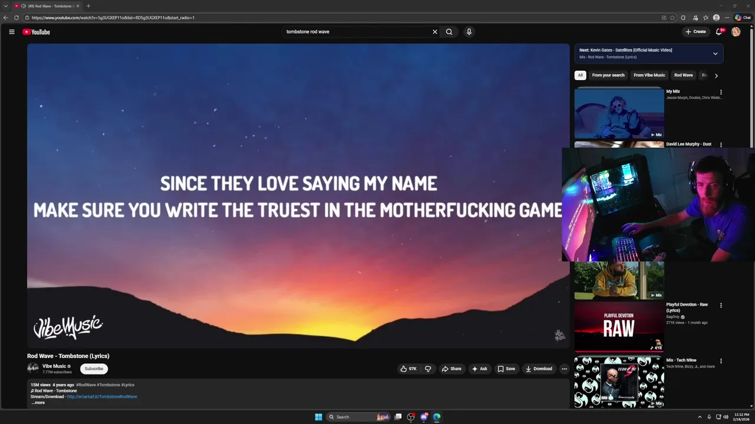The width and height of the screenshot is (755, 424).
Task: Click the browser address bar URL
Action: pyautogui.click(x=113, y=18)
